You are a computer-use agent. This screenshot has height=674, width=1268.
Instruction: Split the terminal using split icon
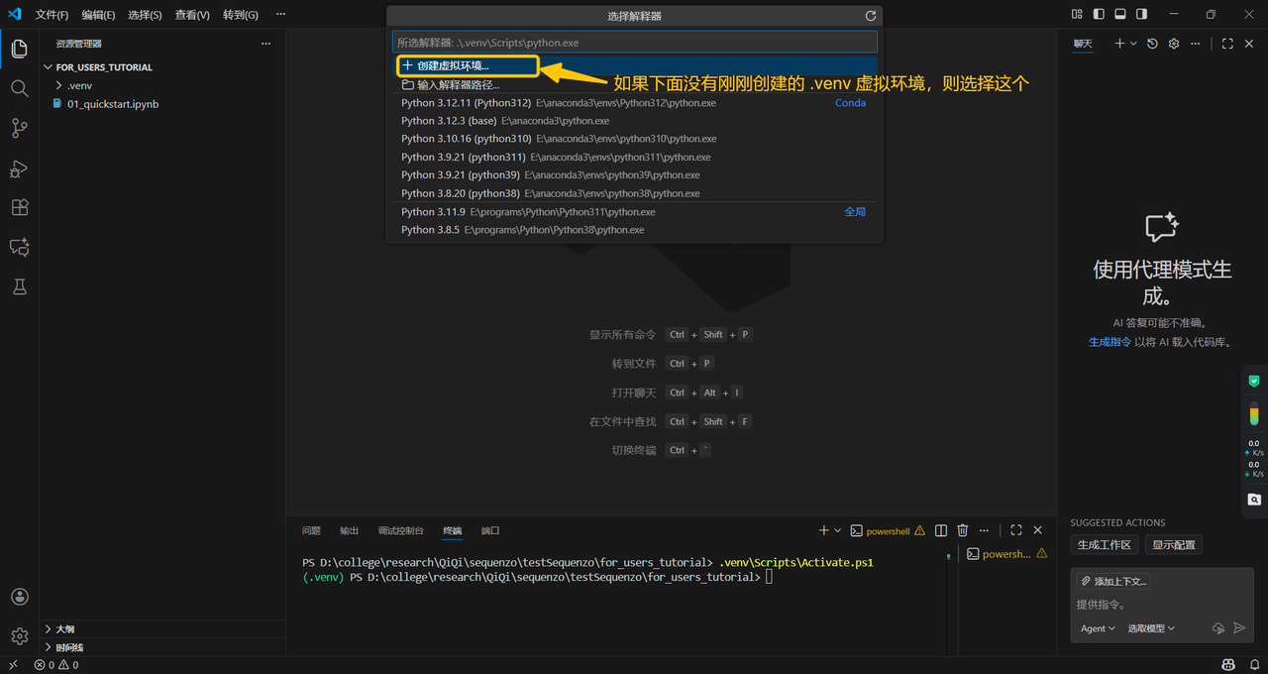click(941, 531)
